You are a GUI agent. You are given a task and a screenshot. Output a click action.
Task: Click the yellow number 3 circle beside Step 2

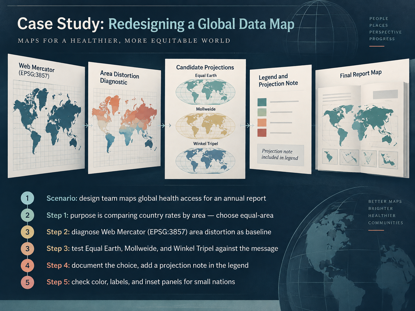tap(27, 232)
